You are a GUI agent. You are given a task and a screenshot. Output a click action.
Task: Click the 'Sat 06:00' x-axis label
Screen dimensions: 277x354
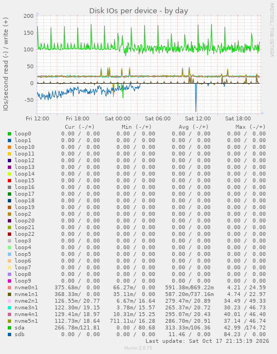tap(158, 119)
